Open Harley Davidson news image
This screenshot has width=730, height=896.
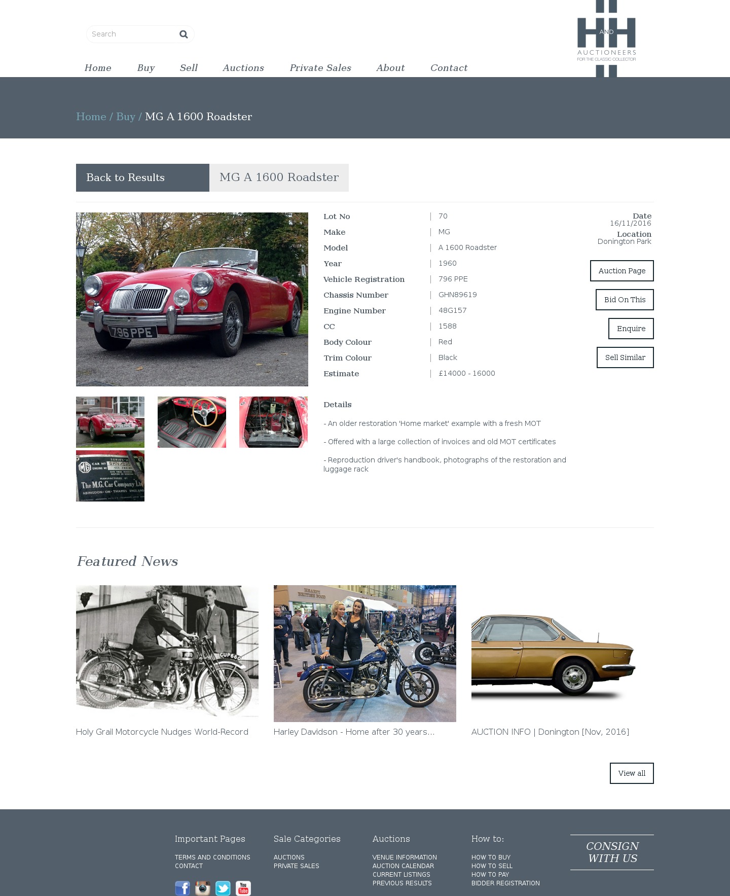(x=365, y=653)
